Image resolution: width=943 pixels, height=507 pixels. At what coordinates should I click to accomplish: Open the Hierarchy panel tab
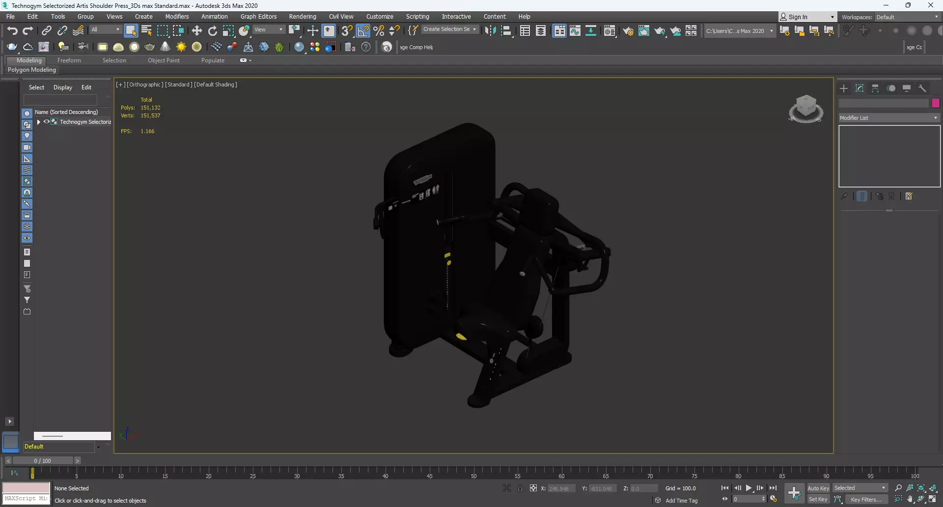click(875, 88)
